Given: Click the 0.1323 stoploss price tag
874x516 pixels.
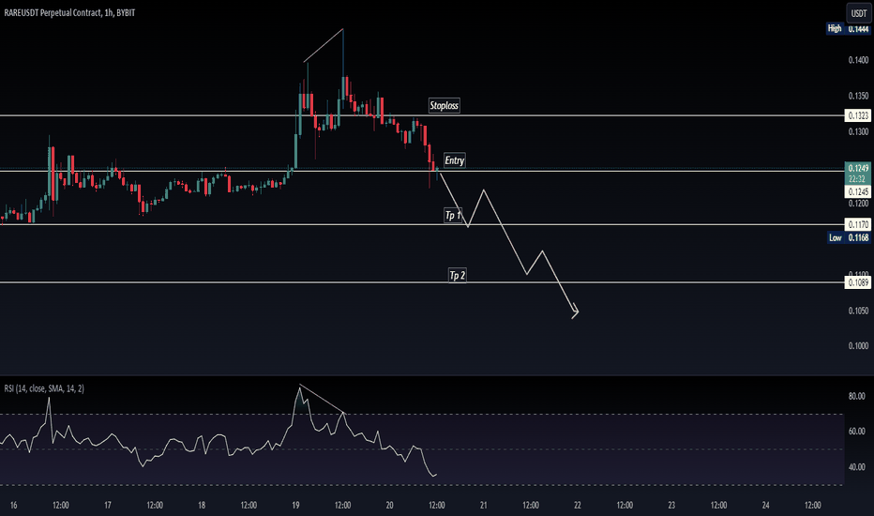Looking at the screenshot, I should (858, 116).
